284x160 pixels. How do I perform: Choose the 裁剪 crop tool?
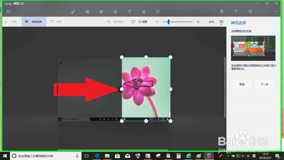click(x=56, y=22)
